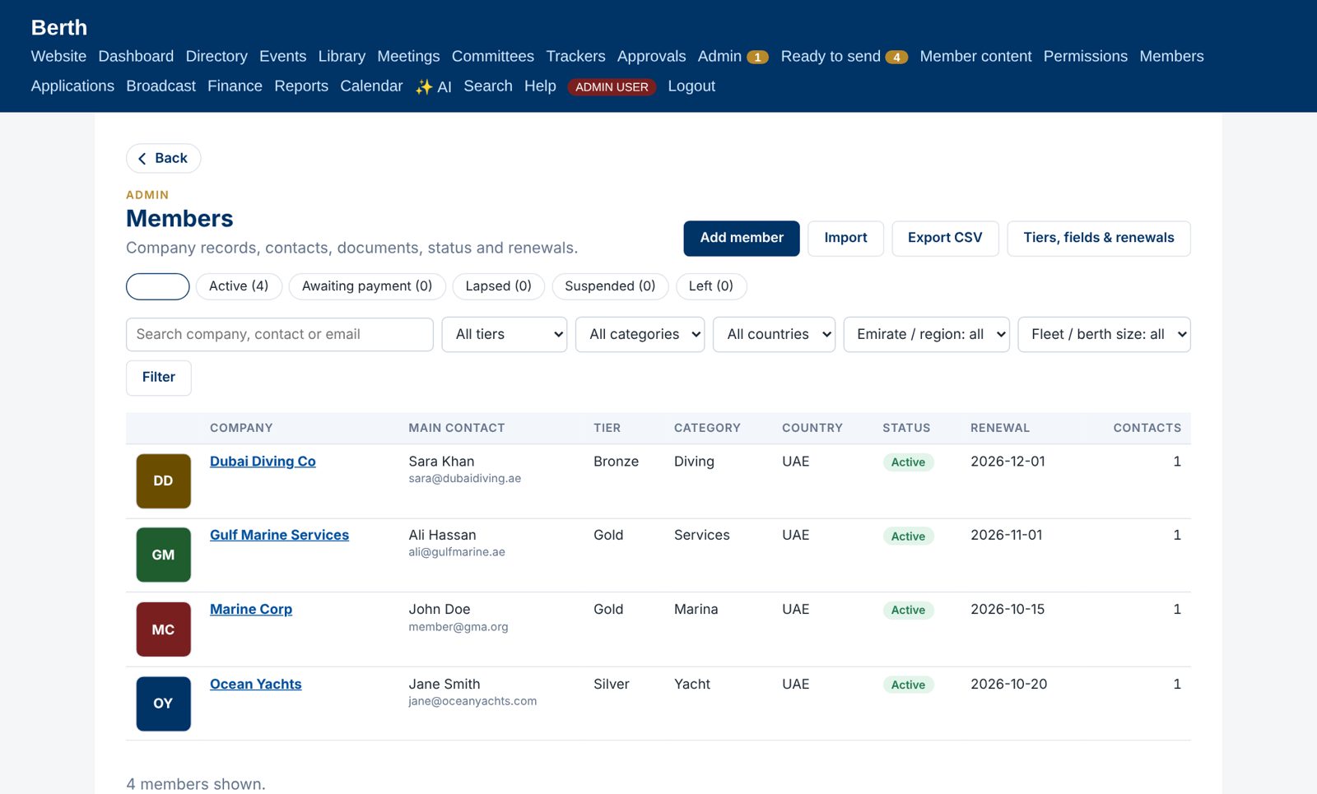The height and width of the screenshot is (794, 1317).
Task: Click the Active status badge for Dubai Diving Co
Action: (x=908, y=462)
